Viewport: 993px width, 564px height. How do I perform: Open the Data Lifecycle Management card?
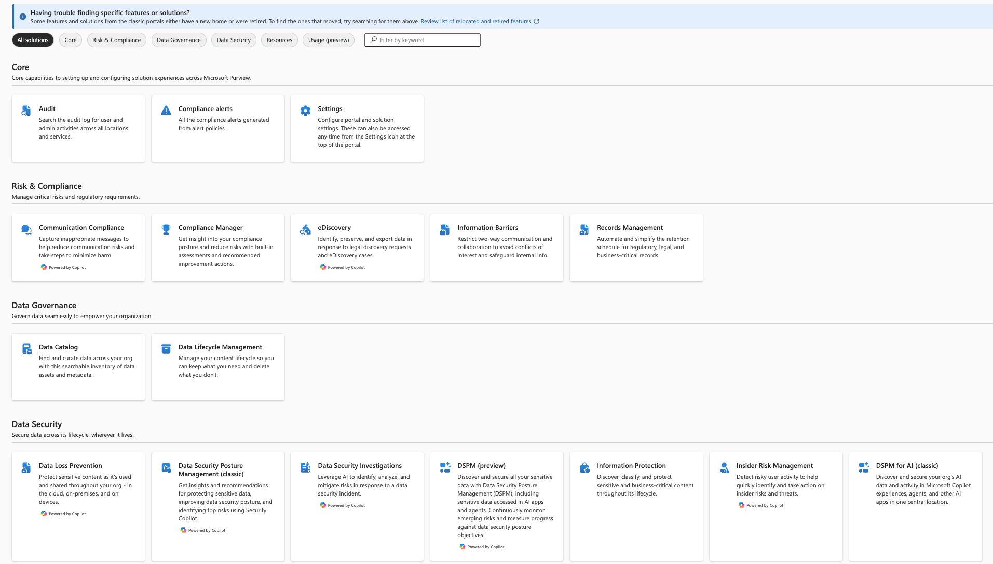point(217,367)
